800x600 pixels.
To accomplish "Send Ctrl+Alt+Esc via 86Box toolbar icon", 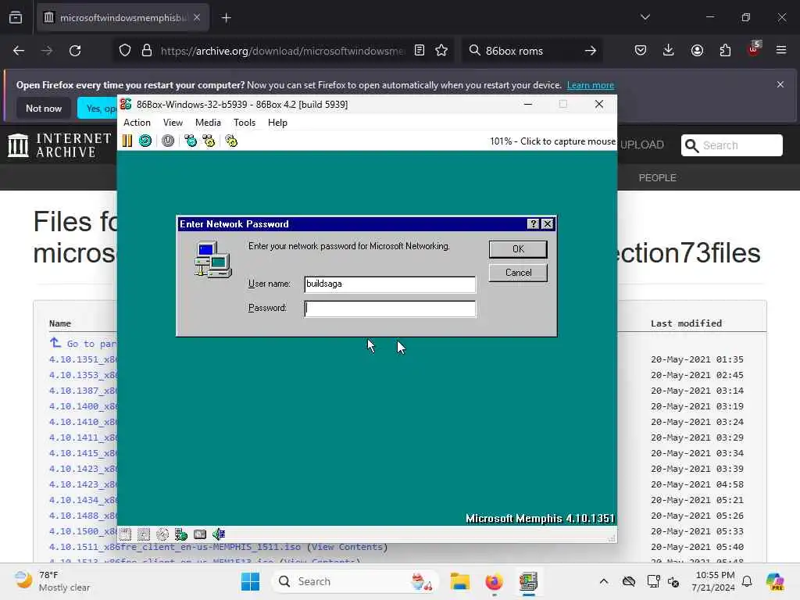I will click(209, 141).
